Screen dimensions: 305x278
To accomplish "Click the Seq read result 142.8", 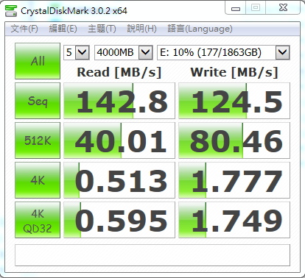I will coord(119,101).
